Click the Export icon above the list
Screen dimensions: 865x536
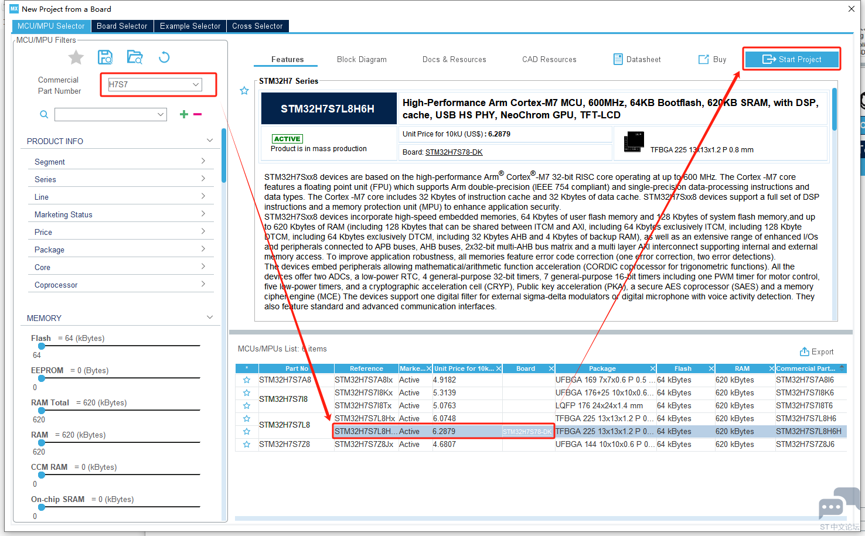coord(805,351)
